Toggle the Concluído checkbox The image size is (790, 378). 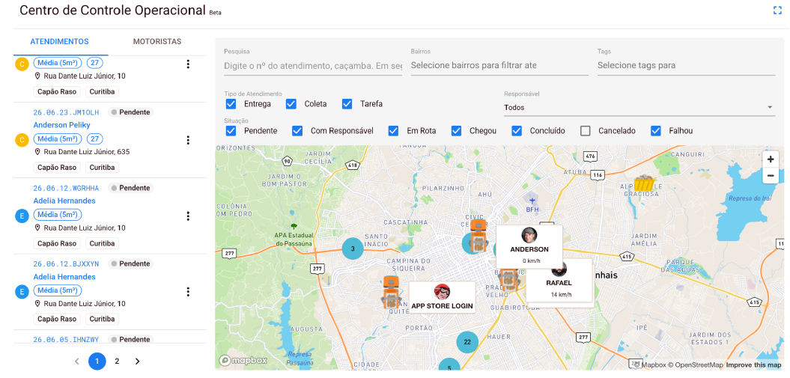[x=517, y=131]
